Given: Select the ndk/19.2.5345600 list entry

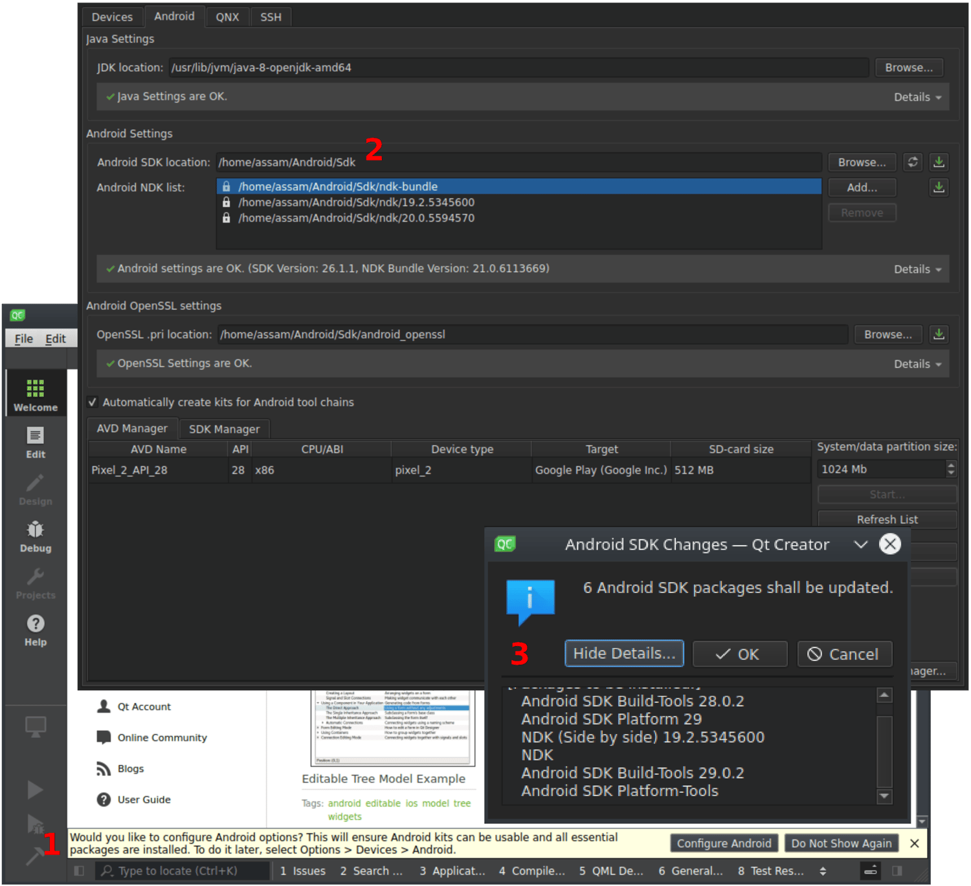Looking at the screenshot, I should click(x=356, y=202).
